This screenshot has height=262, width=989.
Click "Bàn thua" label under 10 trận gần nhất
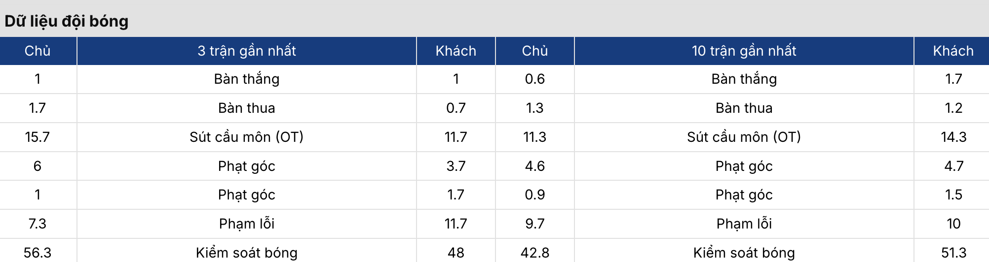point(744,108)
